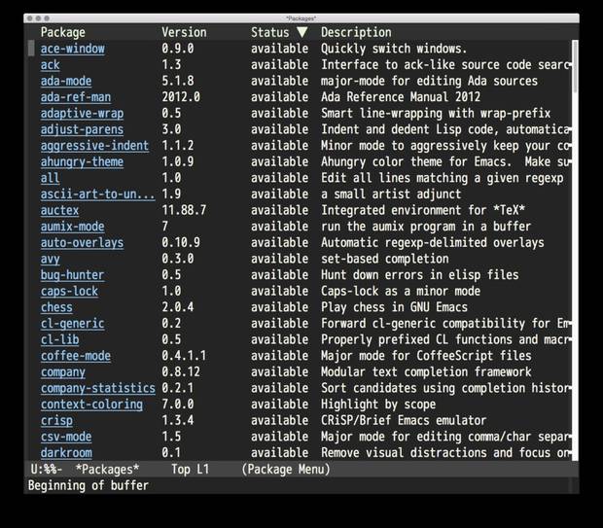Click the yellow minimize window button
This screenshot has height=528, width=603.
(39, 18)
